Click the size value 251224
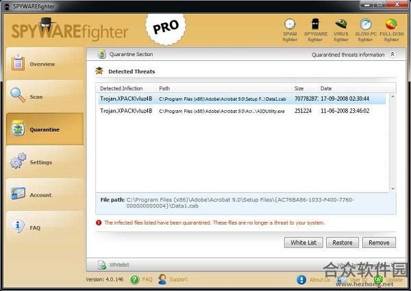 pyautogui.click(x=303, y=111)
